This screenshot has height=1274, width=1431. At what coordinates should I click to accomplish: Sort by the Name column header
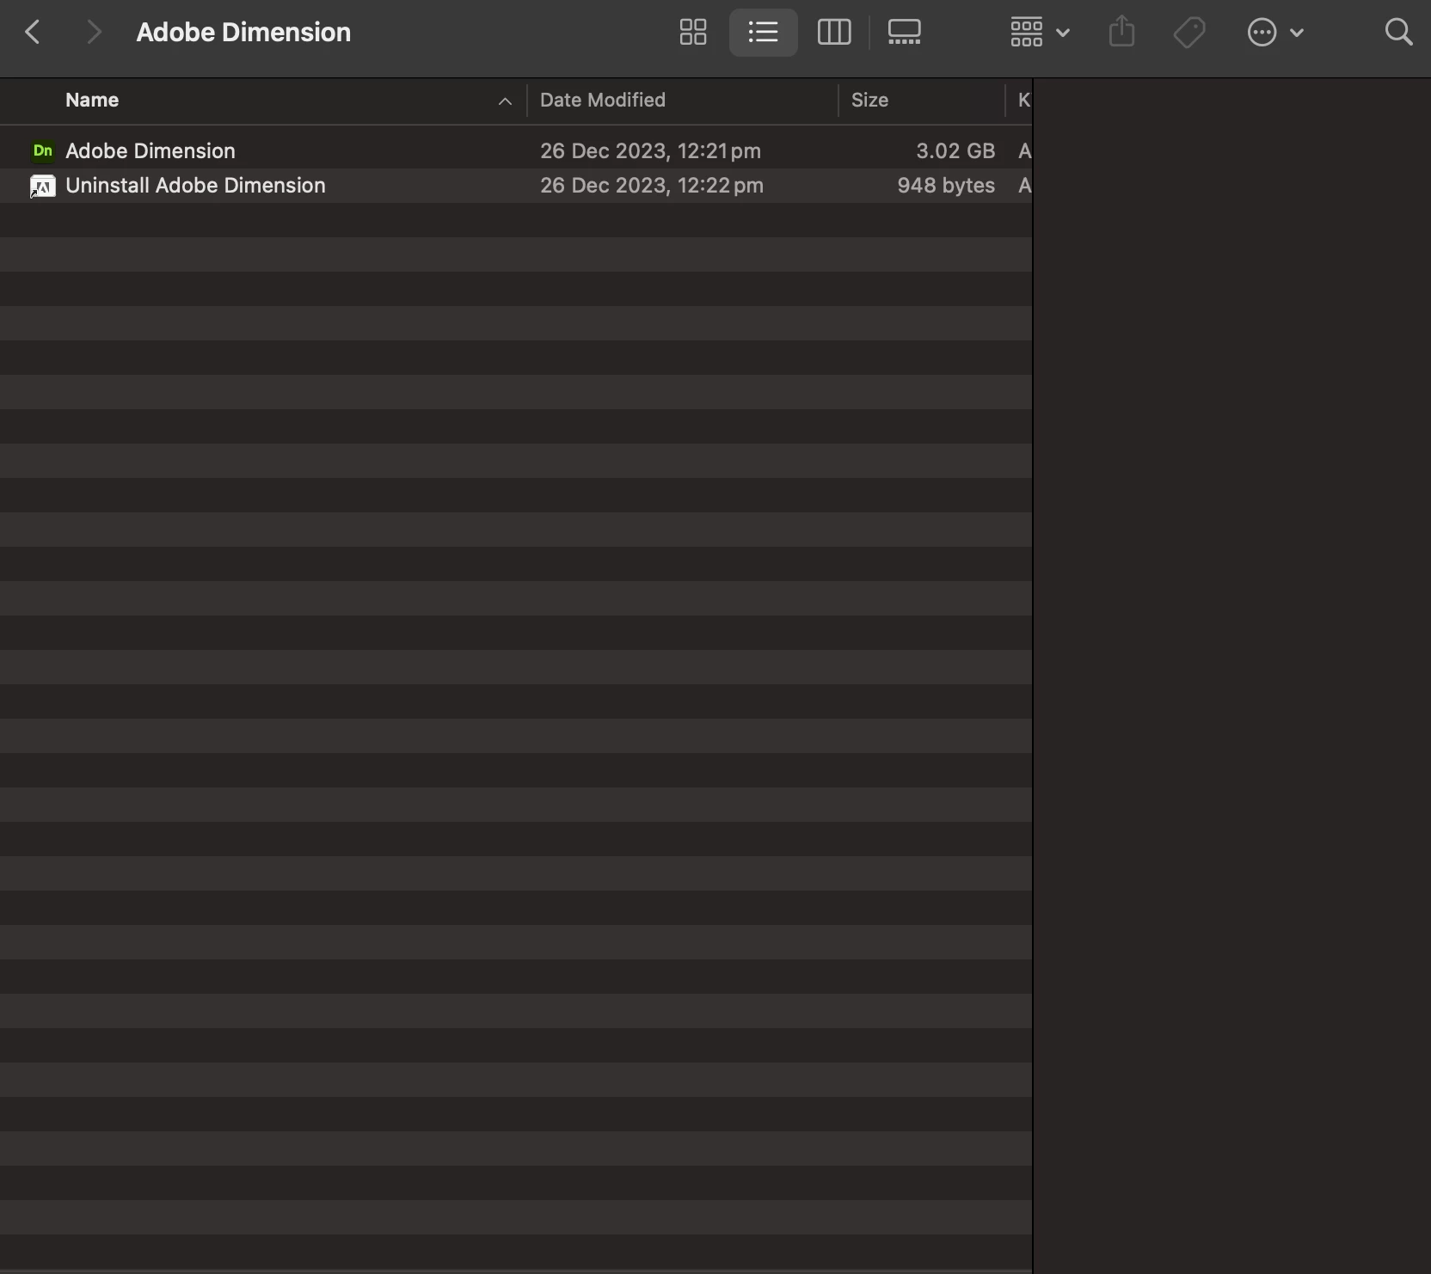click(92, 101)
